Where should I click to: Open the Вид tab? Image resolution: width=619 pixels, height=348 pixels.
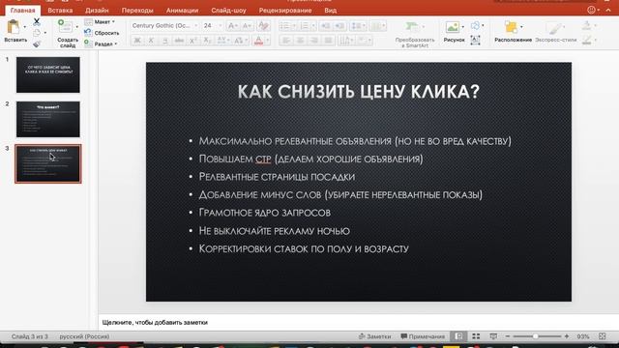pos(331,11)
